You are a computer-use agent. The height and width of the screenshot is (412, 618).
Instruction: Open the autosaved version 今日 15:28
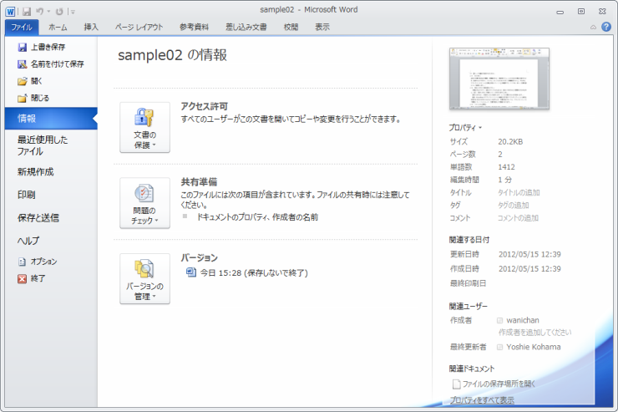pos(247,272)
